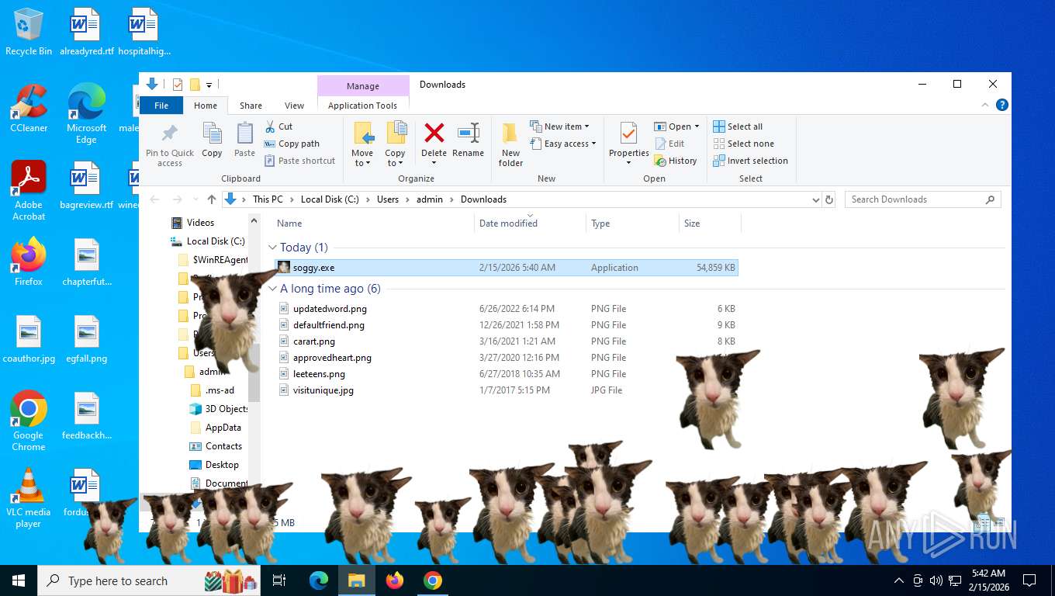This screenshot has height=596, width=1055.
Task: Open Google Chrome desktop shortcut
Action: pos(29,421)
